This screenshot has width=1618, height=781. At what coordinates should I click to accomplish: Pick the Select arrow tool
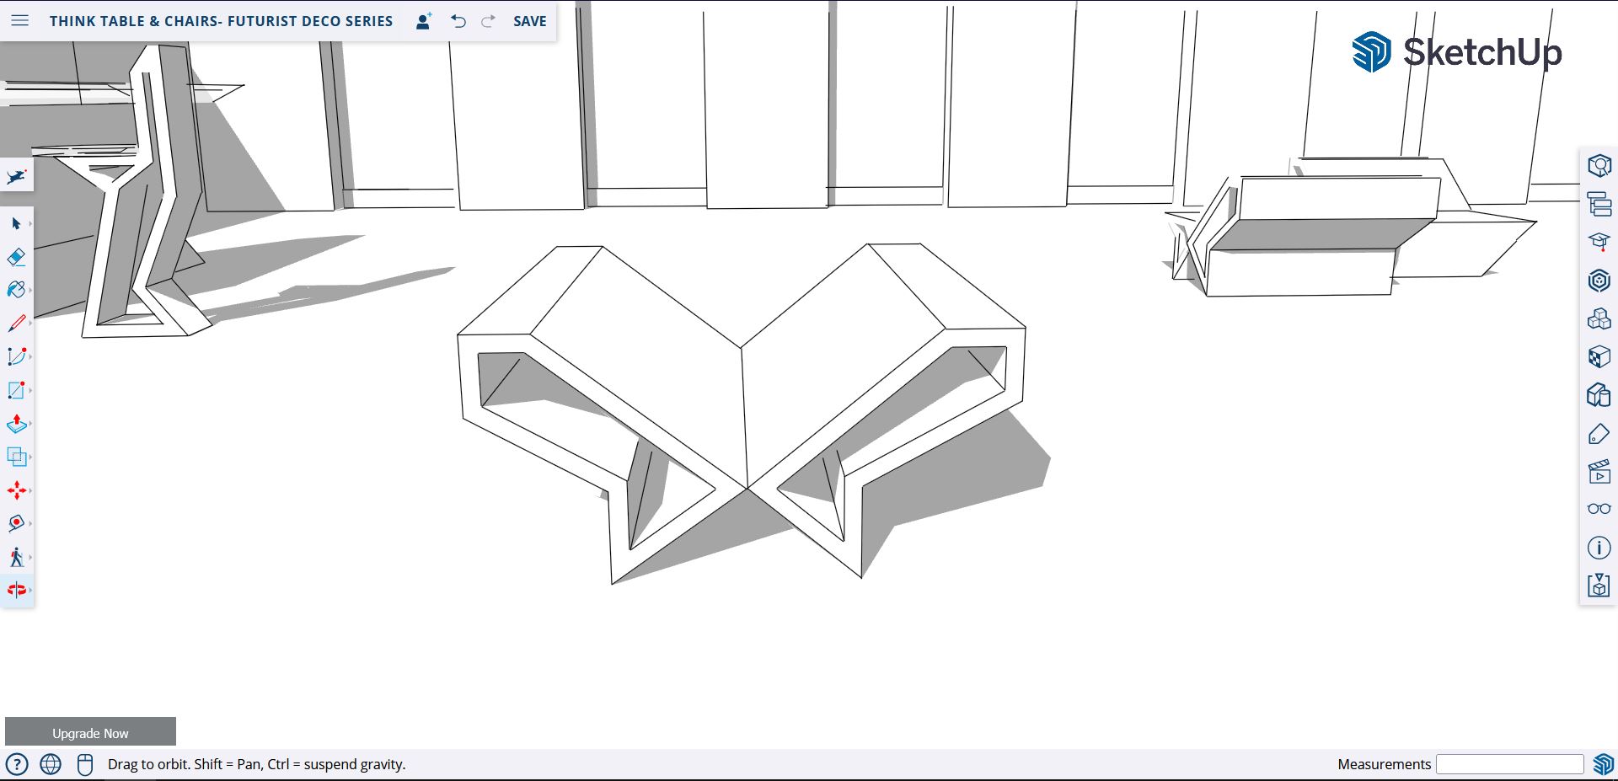pos(16,223)
